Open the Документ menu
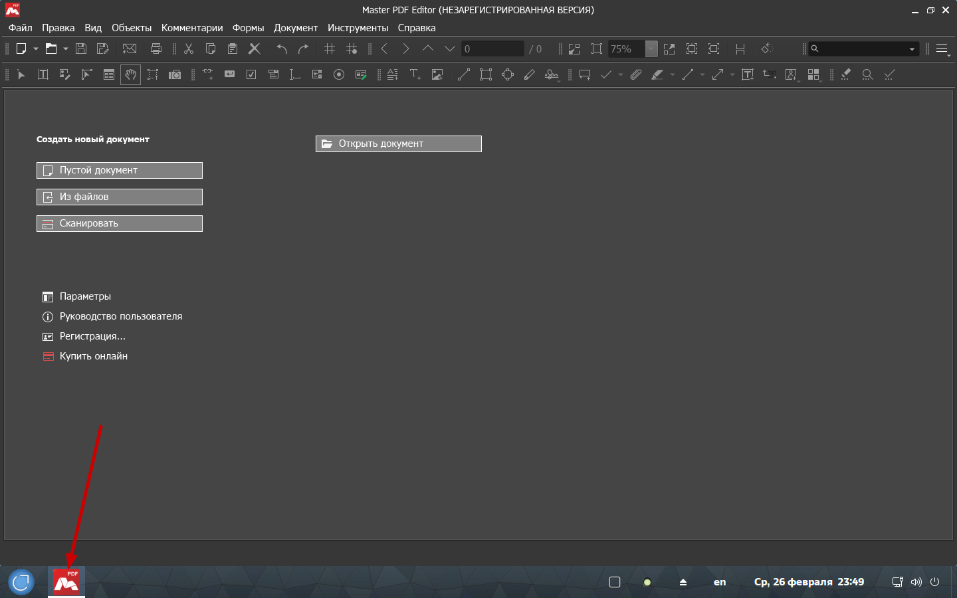The height and width of the screenshot is (598, 957). 295,28
